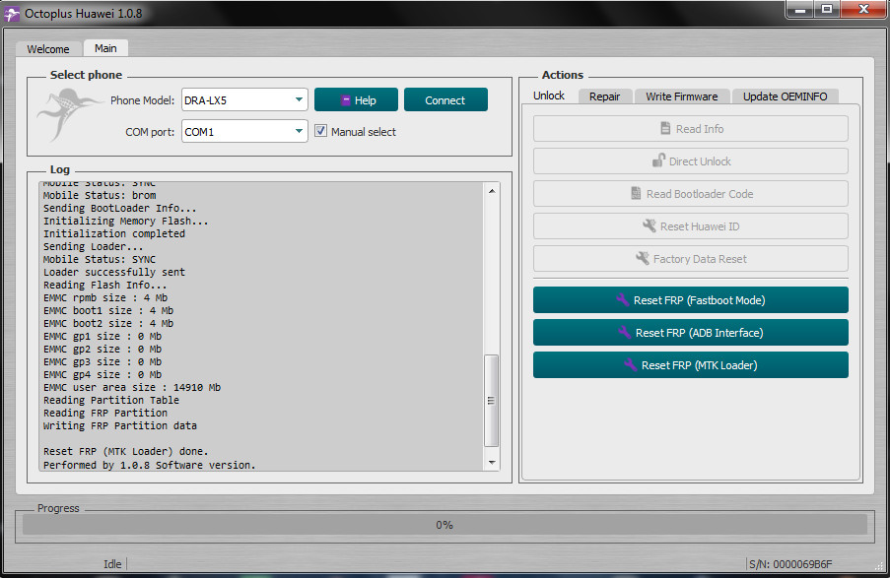Click the log scroll up arrow
890x578 pixels.
coord(492,191)
